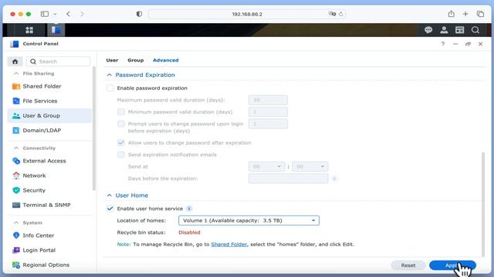494x277 pixels.
Task: Follow the Shared Folder link in note
Action: click(x=229, y=245)
